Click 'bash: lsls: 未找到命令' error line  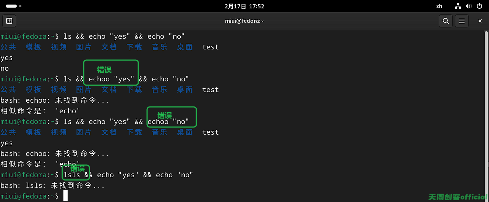pos(52,185)
